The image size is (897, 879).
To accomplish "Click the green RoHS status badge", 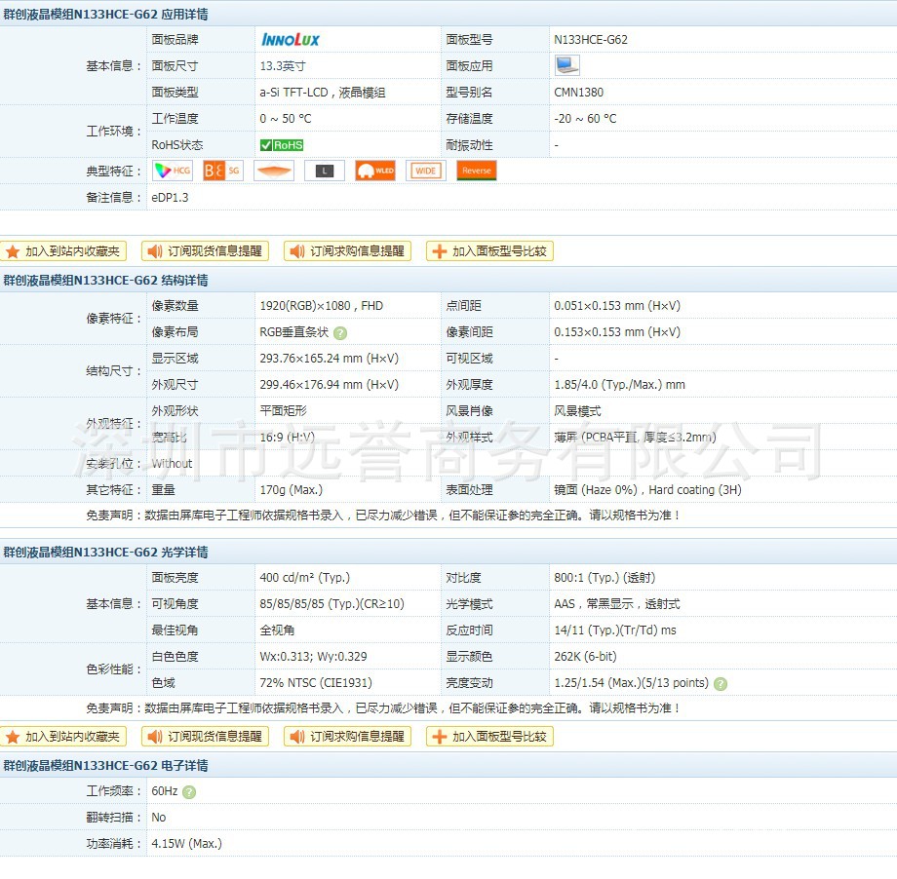I will tap(282, 145).
